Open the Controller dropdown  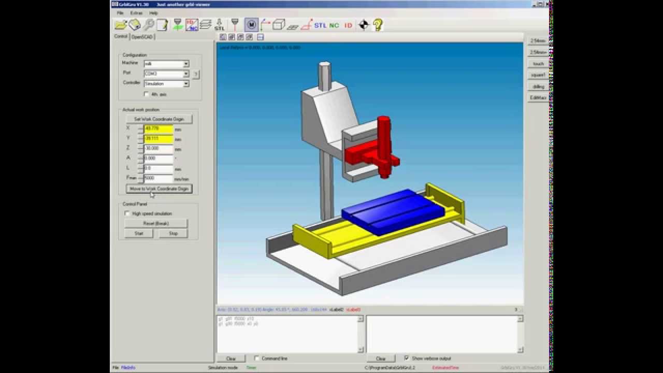pyautogui.click(x=186, y=83)
